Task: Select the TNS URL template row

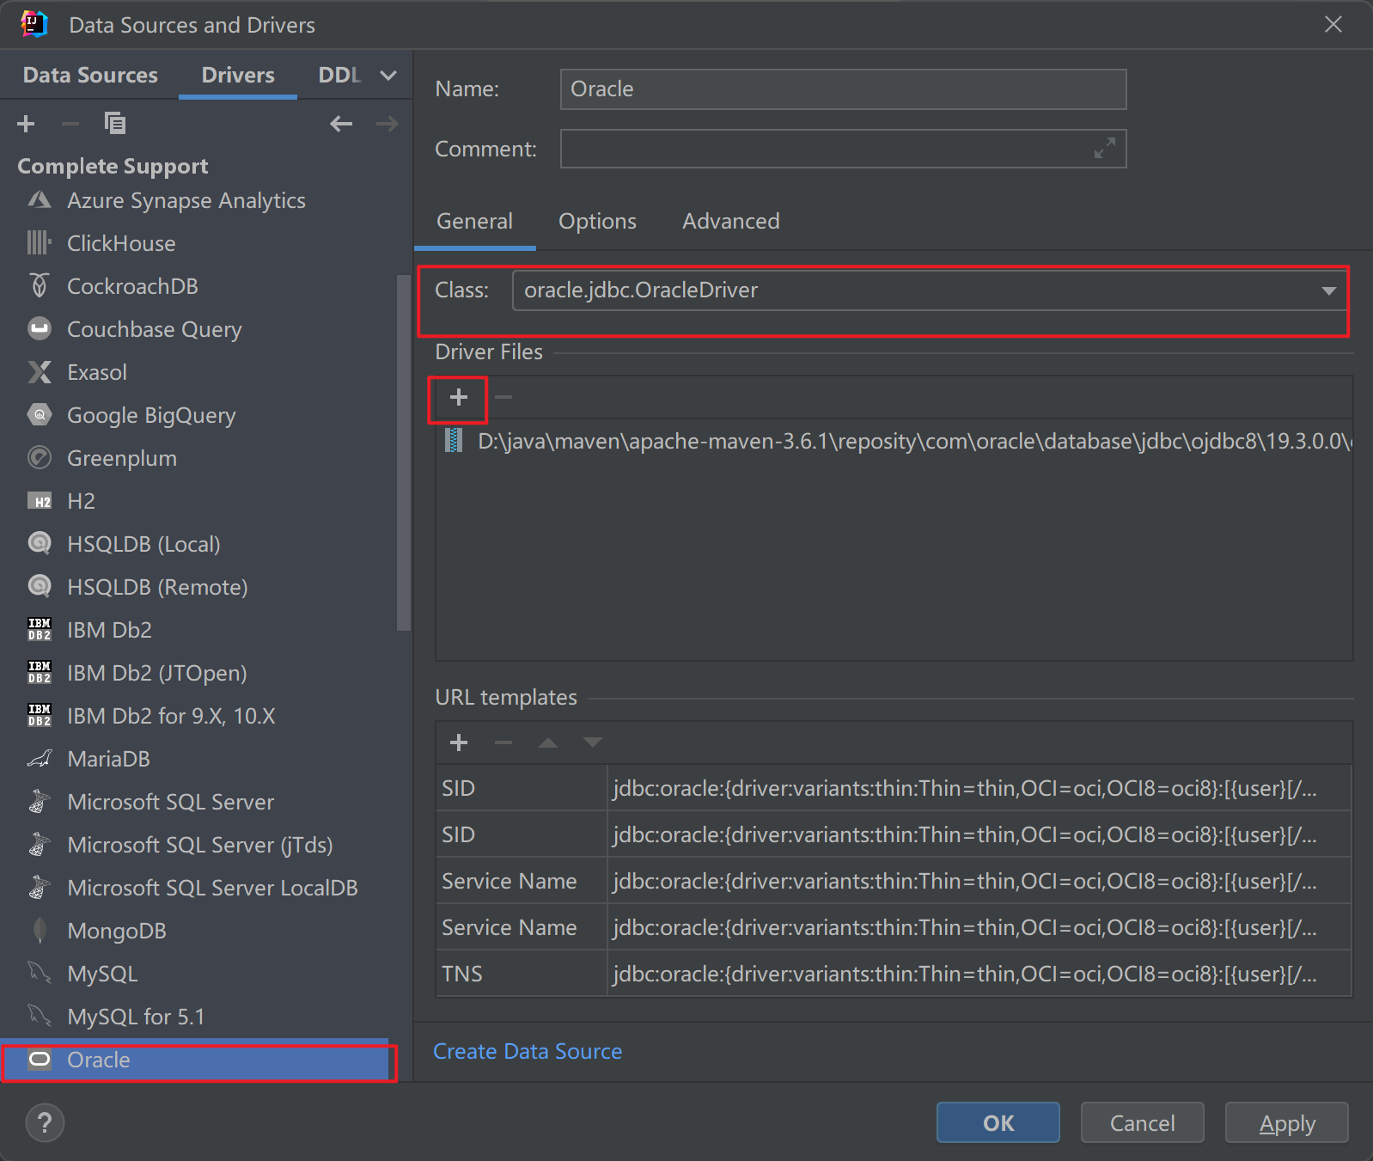Action: coord(894,974)
